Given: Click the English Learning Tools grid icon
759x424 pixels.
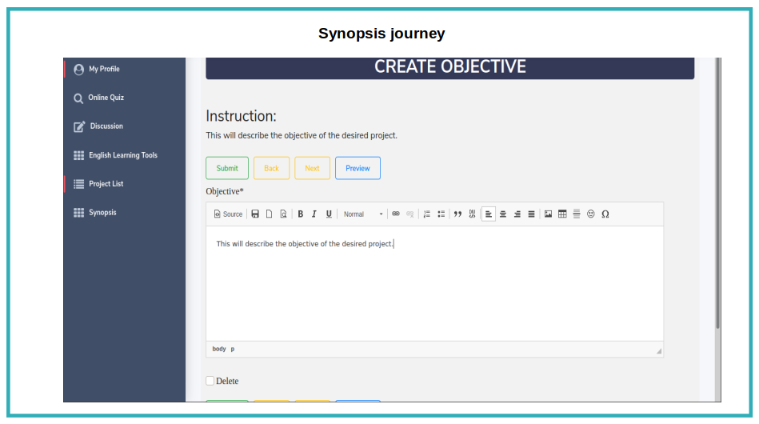Looking at the screenshot, I should (79, 155).
